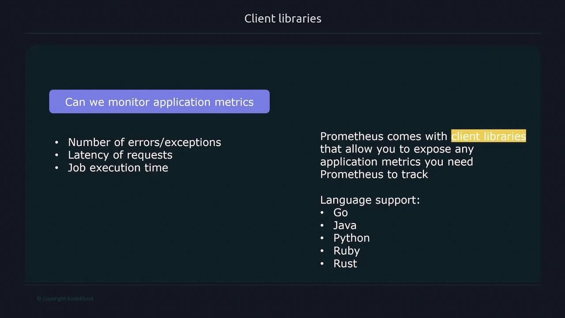The height and width of the screenshot is (318, 565).
Task: Click the "Latency of requests" bullet text
Action: tap(120, 155)
